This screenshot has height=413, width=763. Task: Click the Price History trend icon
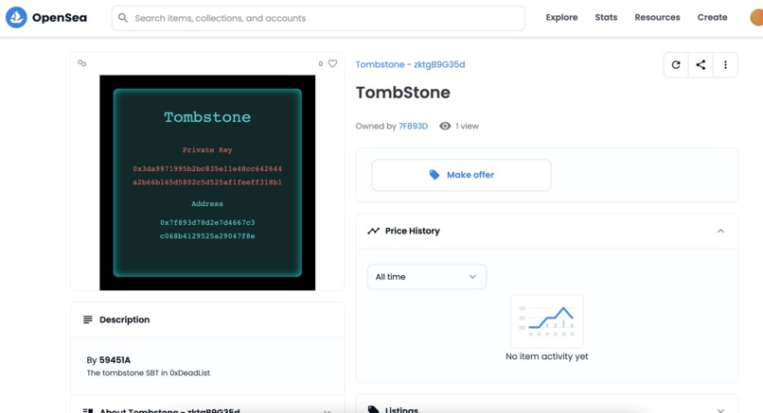coord(373,231)
